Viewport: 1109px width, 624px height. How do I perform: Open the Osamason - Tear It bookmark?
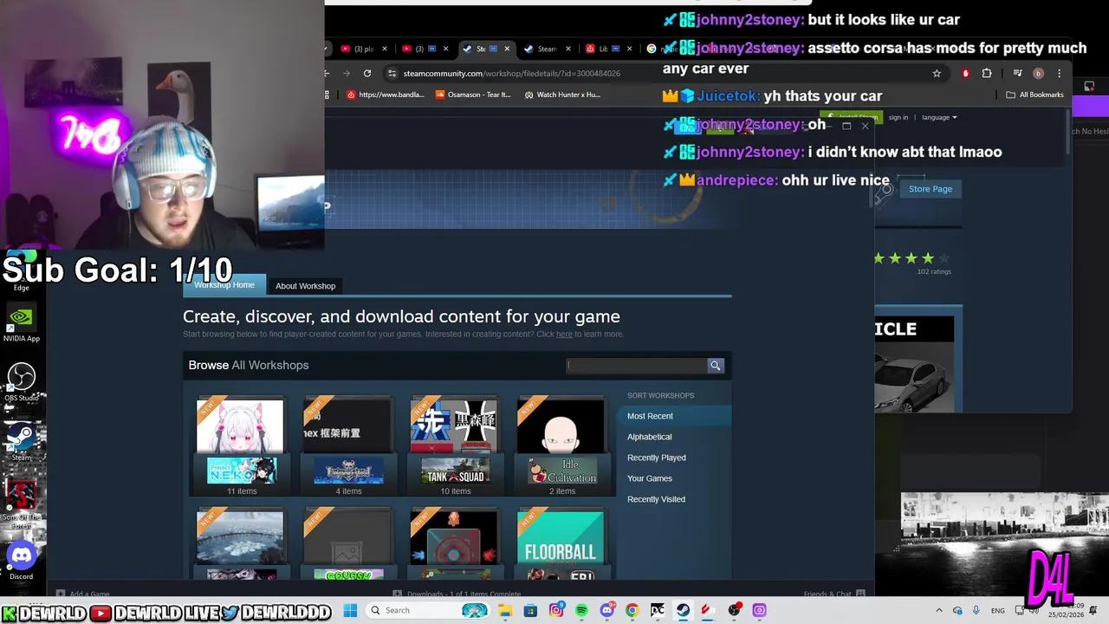tap(473, 94)
